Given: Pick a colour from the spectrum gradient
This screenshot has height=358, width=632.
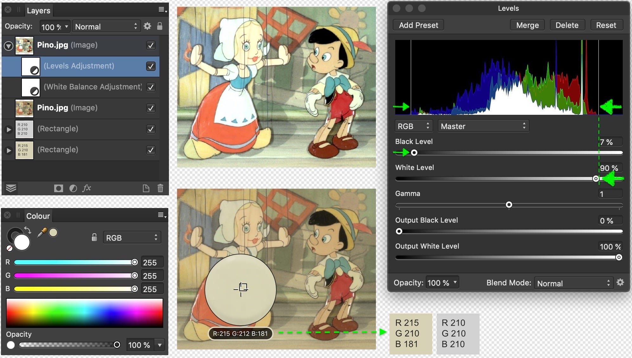Looking at the screenshot, I should click(85, 313).
